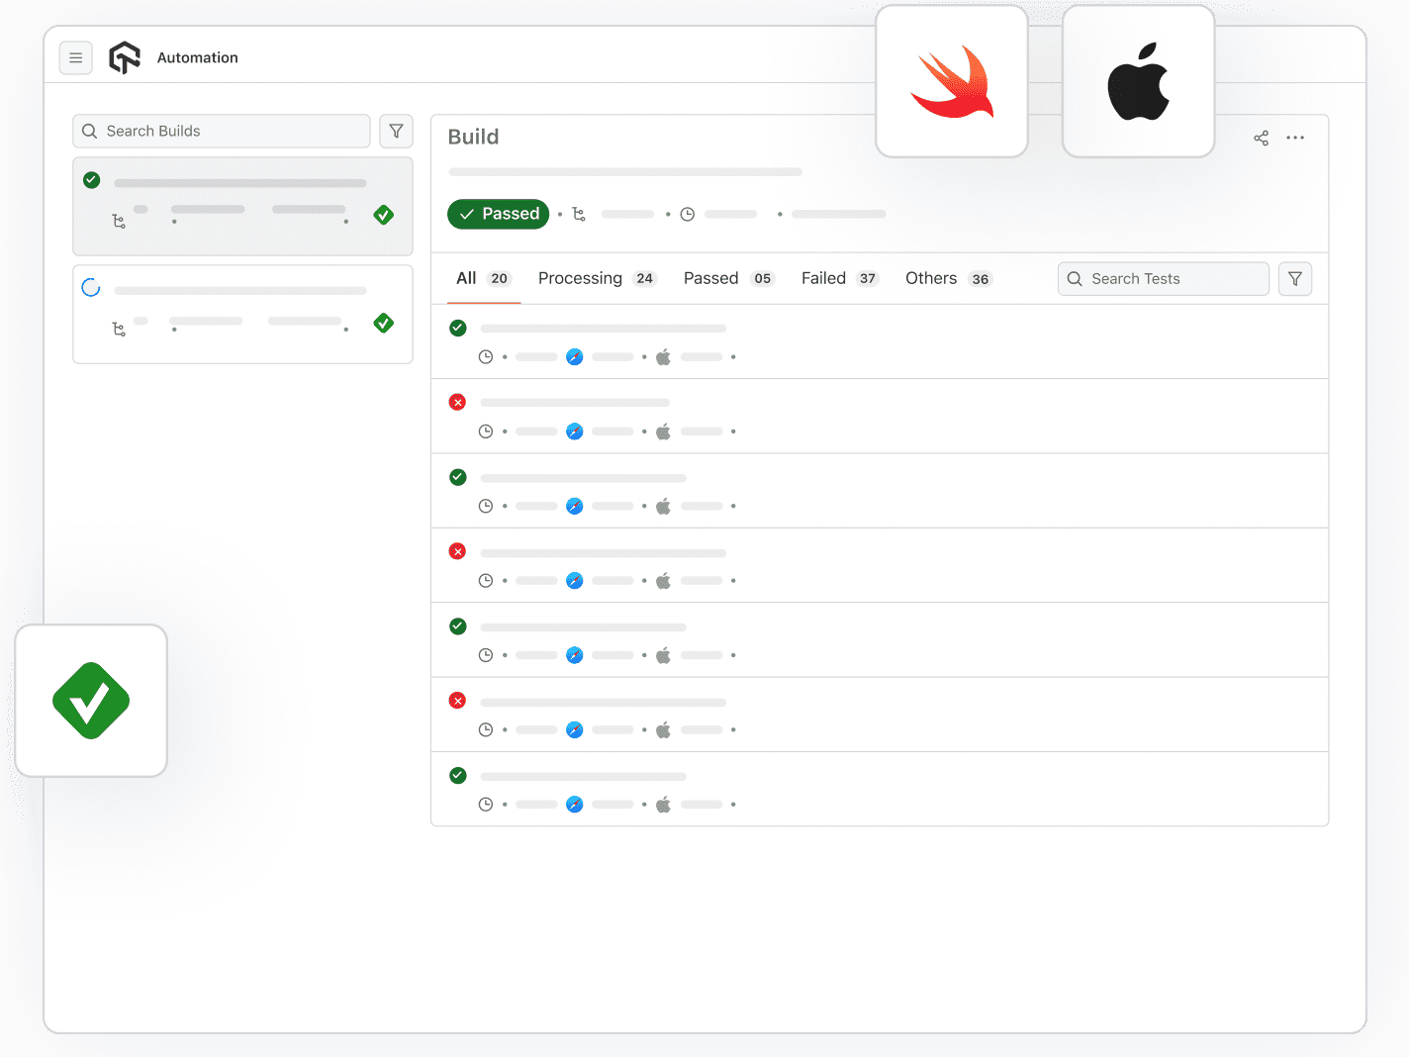Switch to the Processing tab
The width and height of the screenshot is (1409, 1057).
580,278
